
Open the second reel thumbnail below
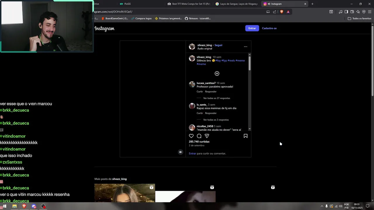click(185, 193)
